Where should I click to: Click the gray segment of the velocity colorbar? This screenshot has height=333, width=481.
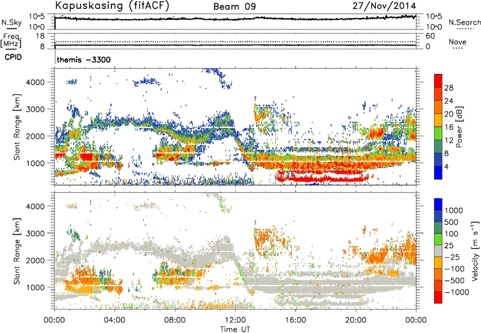pos(438,251)
